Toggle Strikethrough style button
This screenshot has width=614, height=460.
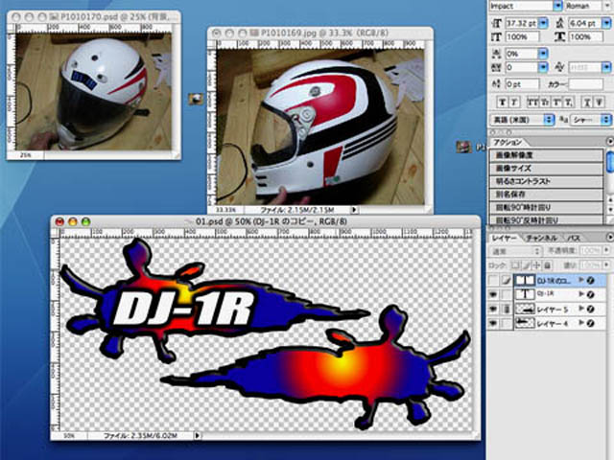600,103
